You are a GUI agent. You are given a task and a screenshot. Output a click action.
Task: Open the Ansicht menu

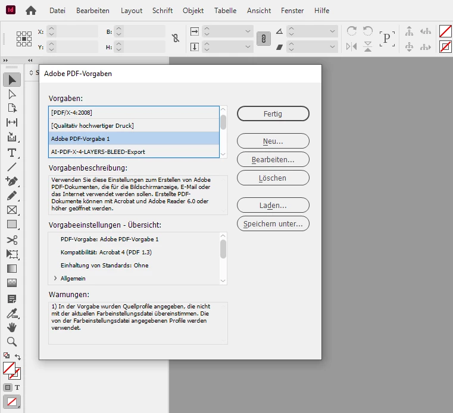click(x=259, y=11)
